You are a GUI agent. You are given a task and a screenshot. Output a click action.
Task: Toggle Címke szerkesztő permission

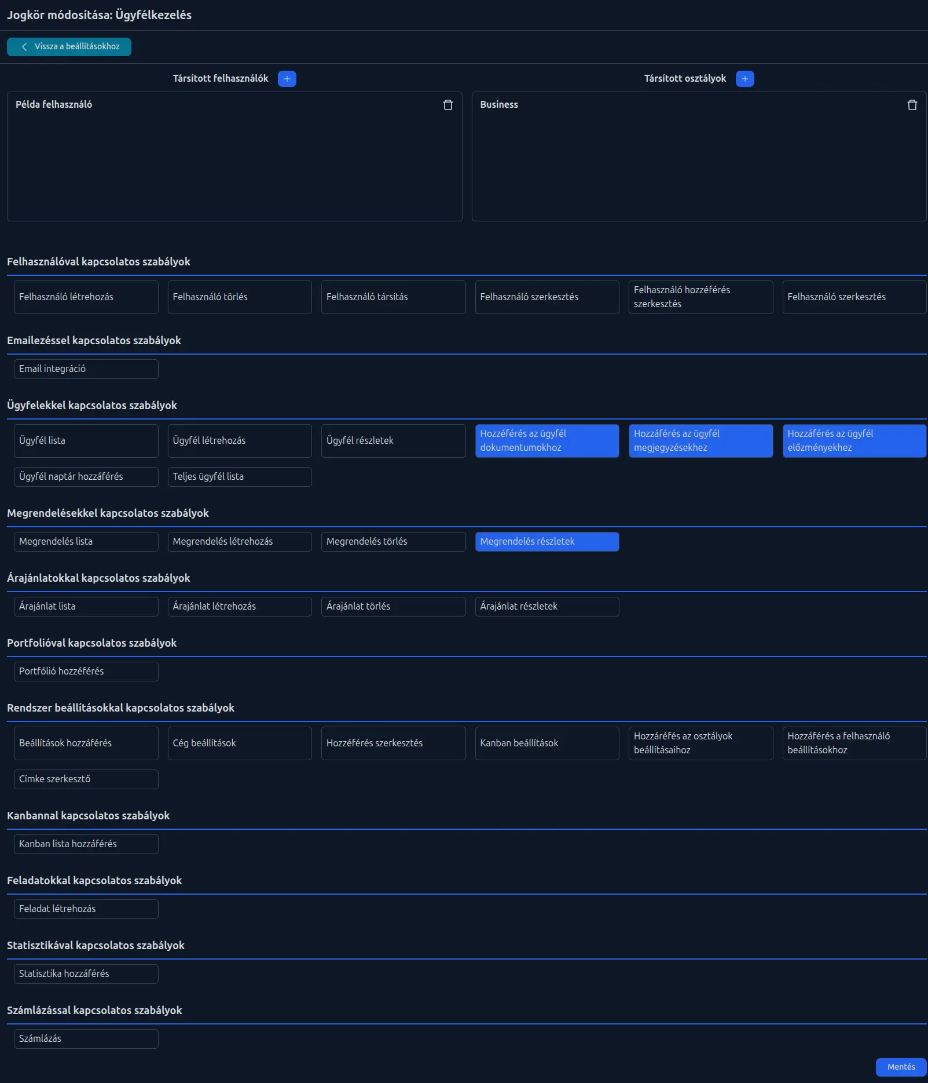(x=86, y=779)
